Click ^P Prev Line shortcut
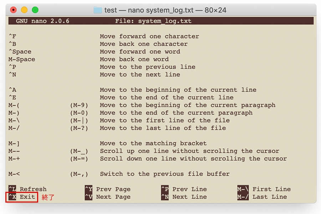 (x=184, y=189)
